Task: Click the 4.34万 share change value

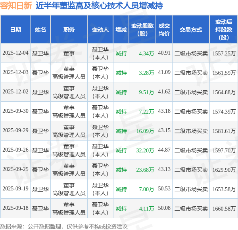Action: click(146, 53)
